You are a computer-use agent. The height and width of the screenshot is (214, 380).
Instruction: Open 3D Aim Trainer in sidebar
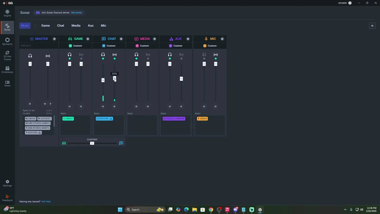pyautogui.click(x=7, y=56)
